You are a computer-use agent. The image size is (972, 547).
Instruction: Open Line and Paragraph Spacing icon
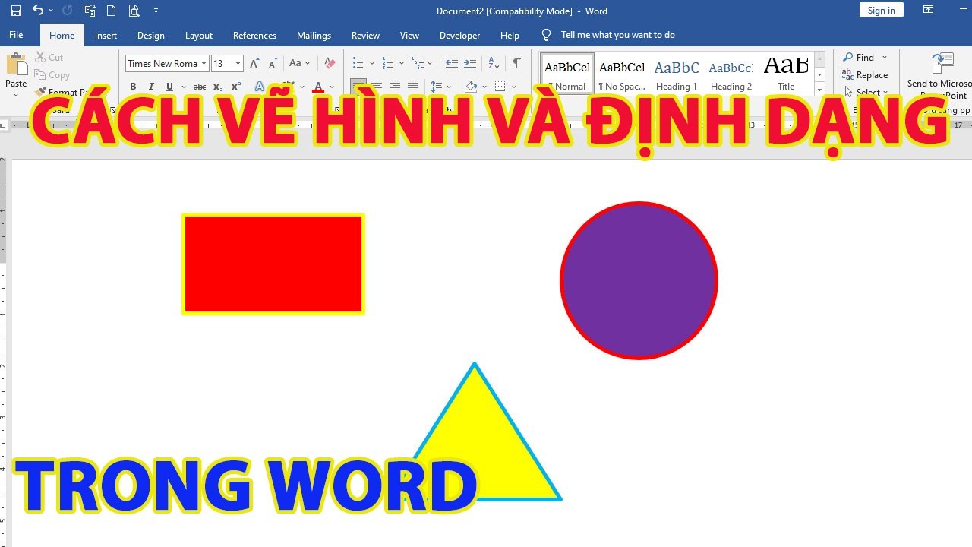pos(436,86)
